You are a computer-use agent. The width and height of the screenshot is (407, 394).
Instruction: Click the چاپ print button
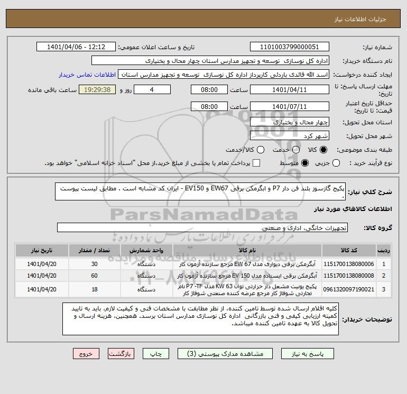[156, 354]
